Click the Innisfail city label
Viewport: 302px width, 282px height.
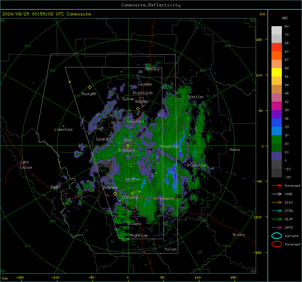(135, 121)
